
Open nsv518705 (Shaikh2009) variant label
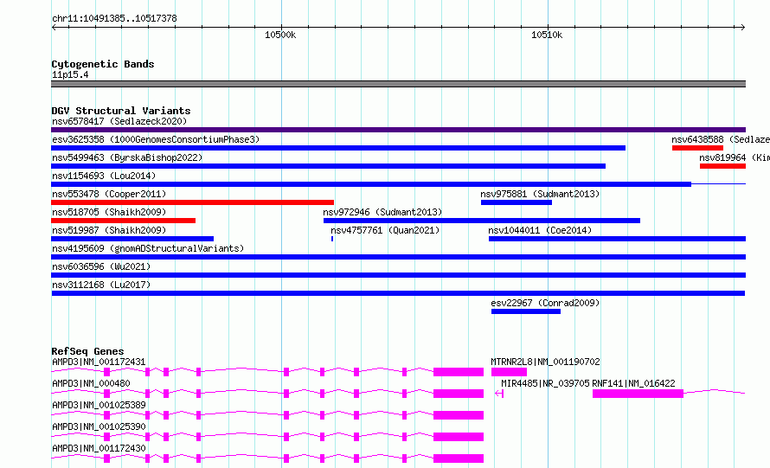coord(109,212)
